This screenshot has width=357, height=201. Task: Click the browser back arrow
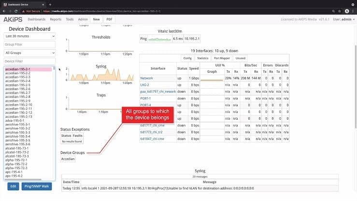pyautogui.click(x=5, y=10)
